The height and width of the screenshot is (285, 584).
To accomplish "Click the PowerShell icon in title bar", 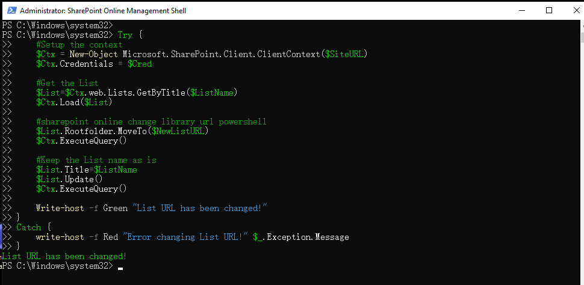I will pos(12,11).
